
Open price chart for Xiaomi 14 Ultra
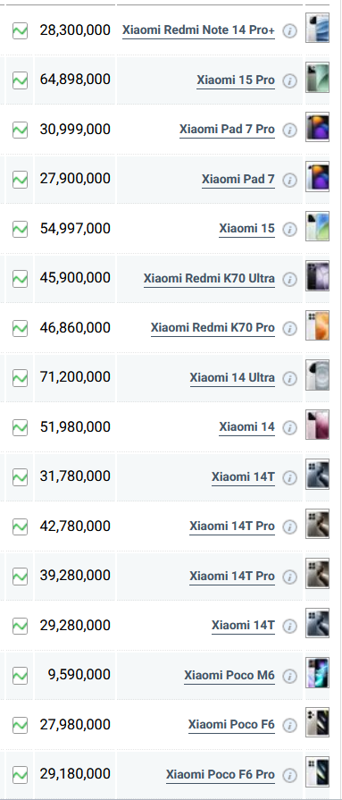(20, 378)
